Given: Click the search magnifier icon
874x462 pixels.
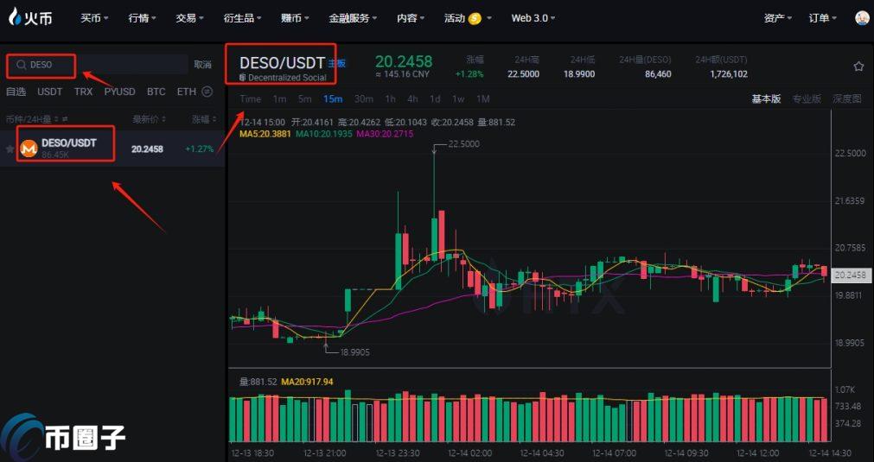Looking at the screenshot, I should (x=22, y=65).
